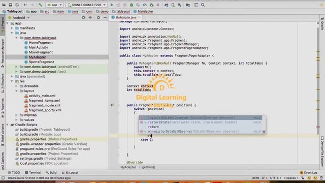Open Project panel gear settings
The width and height of the screenshot is (325, 183).
pos(99,18)
